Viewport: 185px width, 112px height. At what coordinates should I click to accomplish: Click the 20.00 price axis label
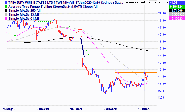[x=162, y=13]
